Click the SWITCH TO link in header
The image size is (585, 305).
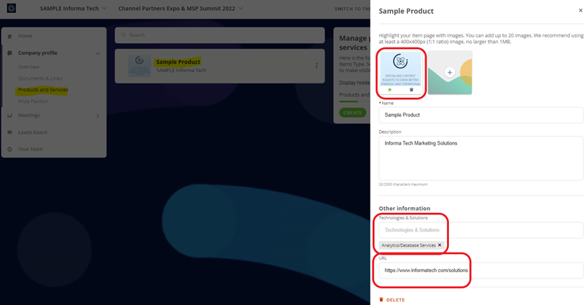(x=352, y=9)
